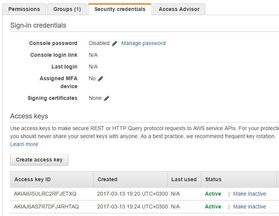
Task: Click the Sign-in credentials heading
Action: [x=38, y=25]
